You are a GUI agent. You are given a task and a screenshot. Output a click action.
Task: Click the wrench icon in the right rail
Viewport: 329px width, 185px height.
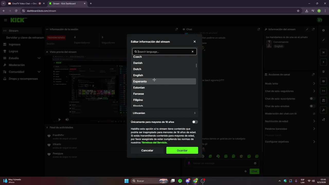point(323,110)
